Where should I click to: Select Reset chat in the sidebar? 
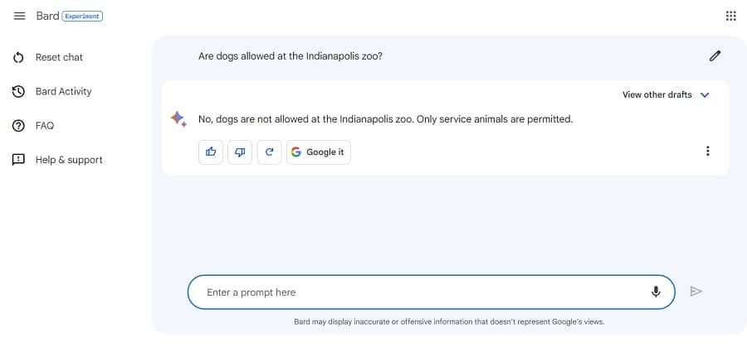[58, 57]
